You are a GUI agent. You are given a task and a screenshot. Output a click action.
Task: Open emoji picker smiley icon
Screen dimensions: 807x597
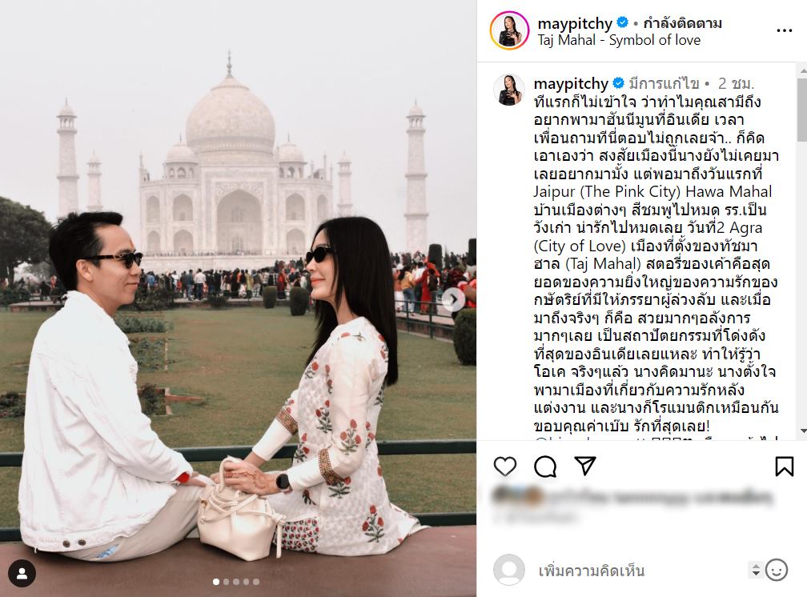777,571
